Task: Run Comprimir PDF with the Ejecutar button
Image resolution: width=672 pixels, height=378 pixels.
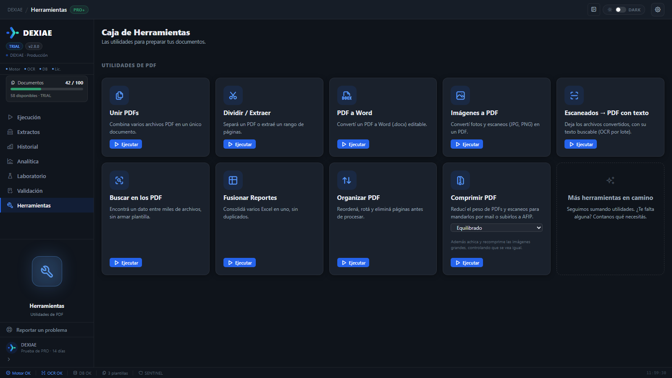Action: (467, 262)
